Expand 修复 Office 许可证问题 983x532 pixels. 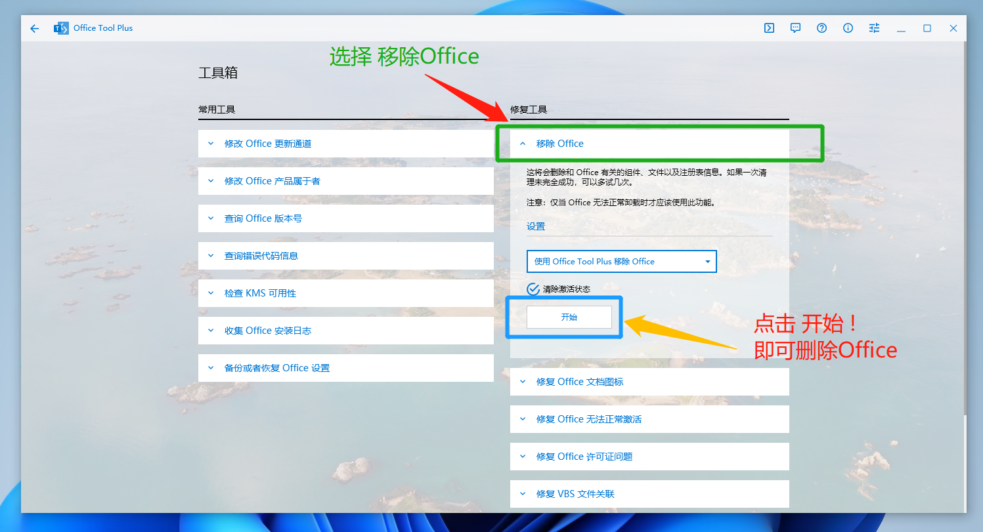pyautogui.click(x=649, y=457)
